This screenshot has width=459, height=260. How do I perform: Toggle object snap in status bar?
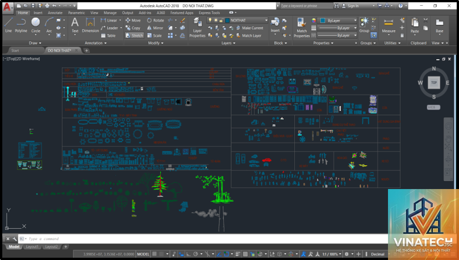[226, 254]
